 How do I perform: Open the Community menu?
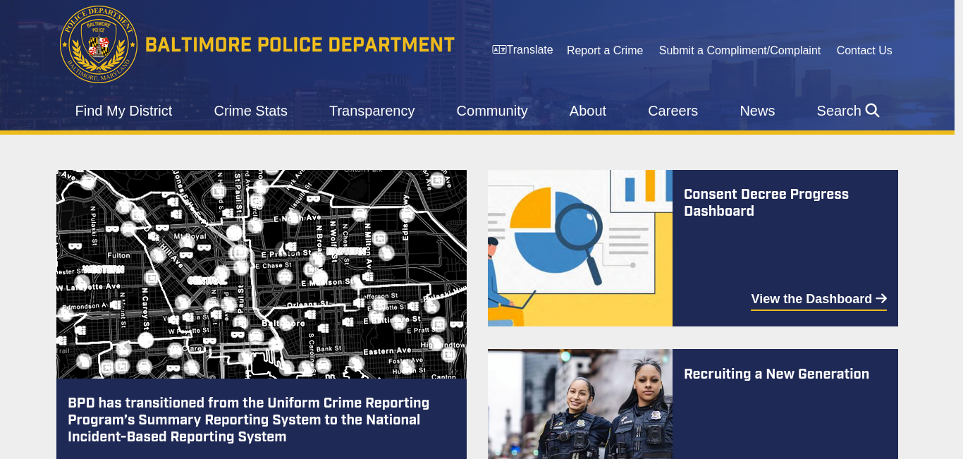pos(492,111)
